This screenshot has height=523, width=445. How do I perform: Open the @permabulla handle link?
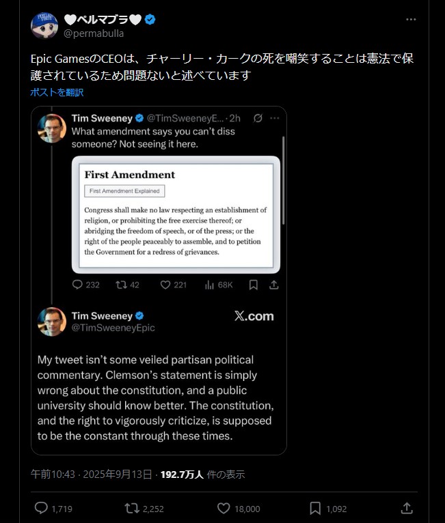(x=95, y=33)
